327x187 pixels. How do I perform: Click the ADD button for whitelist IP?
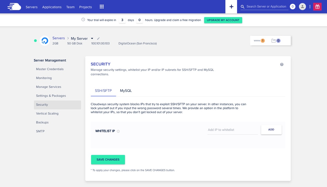pyautogui.click(x=271, y=130)
